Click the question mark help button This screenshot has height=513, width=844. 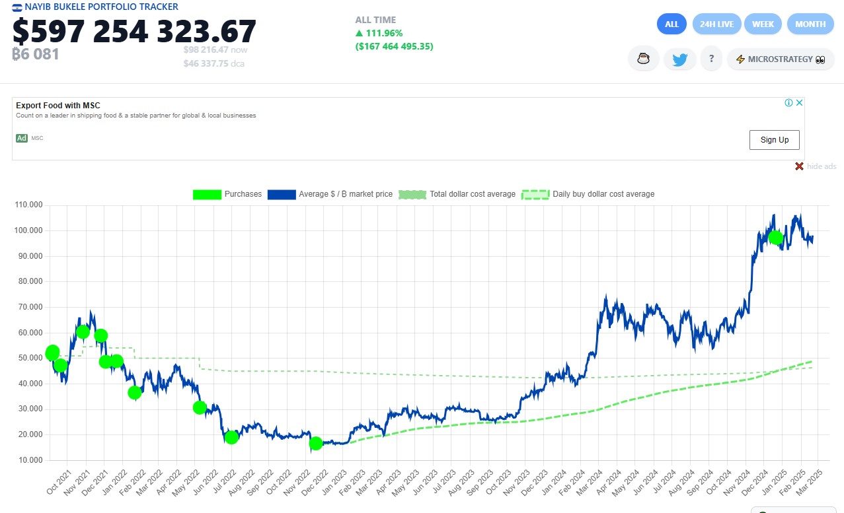coord(711,59)
